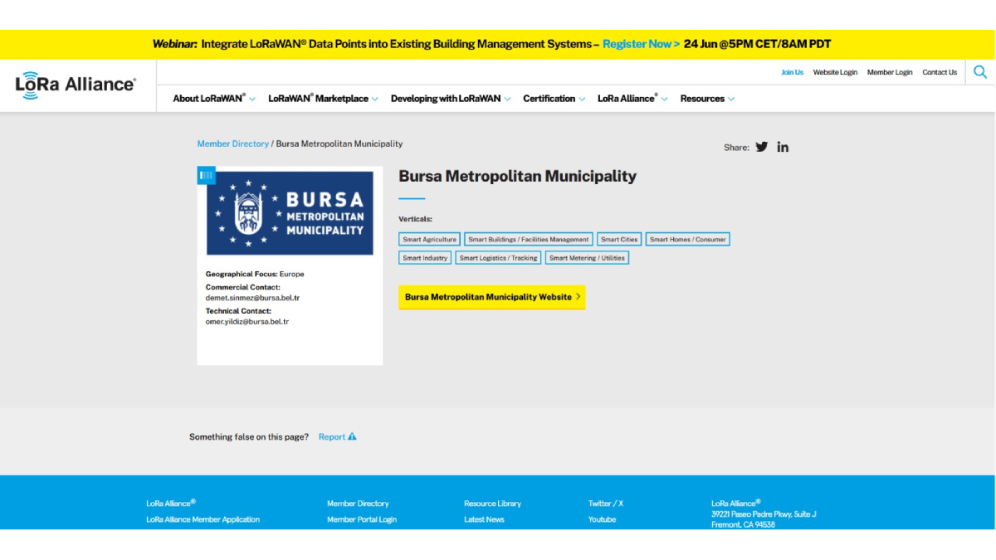Viewport: 996px width, 560px height.
Task: Open the Join Us link
Action: click(x=792, y=72)
